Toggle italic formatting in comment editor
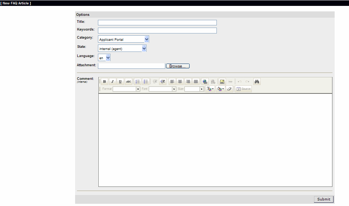Viewport: 349px width, 206px height. pyautogui.click(x=112, y=82)
